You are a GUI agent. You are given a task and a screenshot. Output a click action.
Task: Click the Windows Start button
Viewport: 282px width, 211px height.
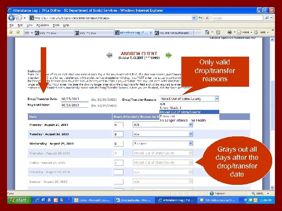[x=19, y=200]
